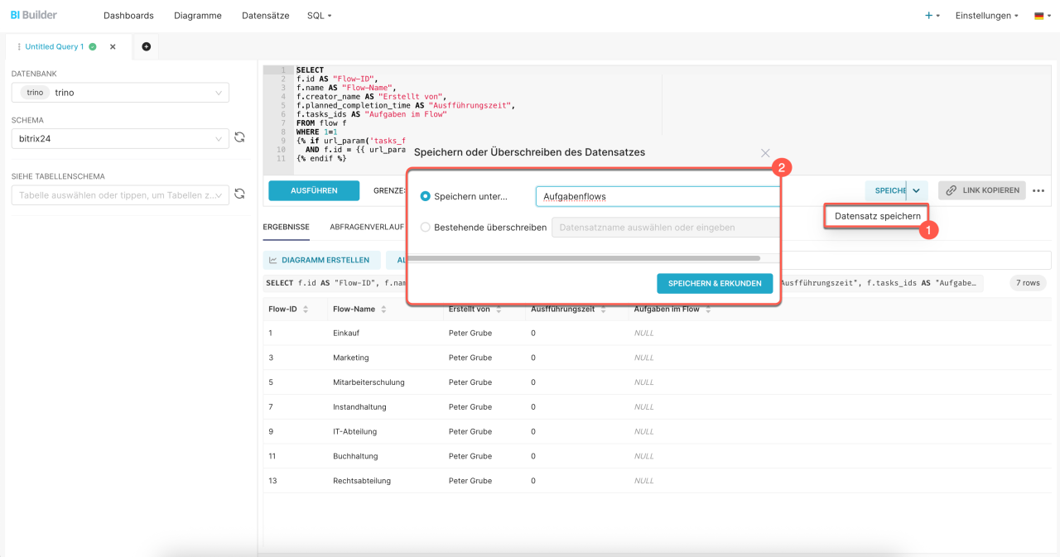The width and height of the screenshot is (1060, 557).
Task: Close the save dataset dialog
Action: tap(765, 153)
